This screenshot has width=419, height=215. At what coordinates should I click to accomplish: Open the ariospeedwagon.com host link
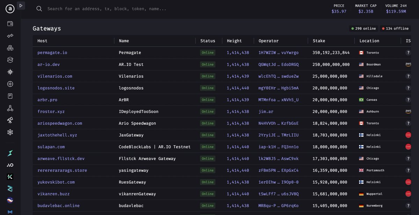tap(60, 123)
